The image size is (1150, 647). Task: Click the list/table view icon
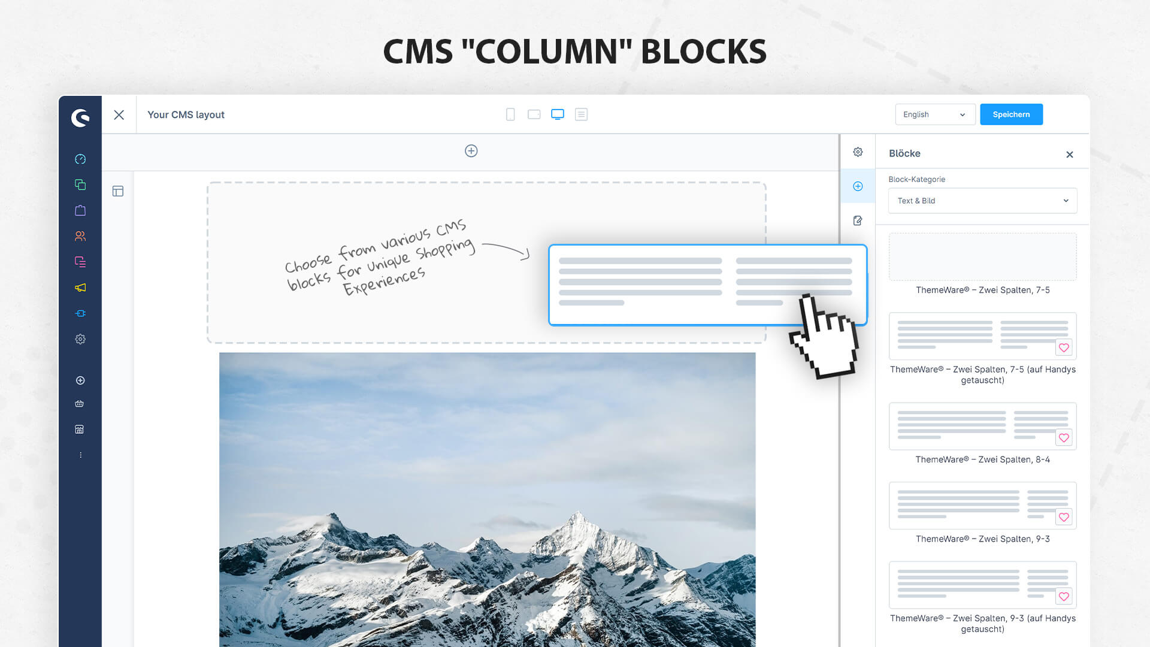coord(582,114)
